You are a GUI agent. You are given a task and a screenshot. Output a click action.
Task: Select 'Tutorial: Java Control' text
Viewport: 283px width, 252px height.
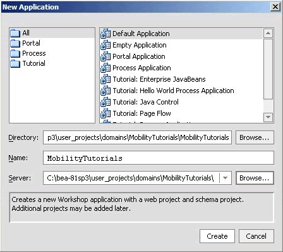(146, 102)
